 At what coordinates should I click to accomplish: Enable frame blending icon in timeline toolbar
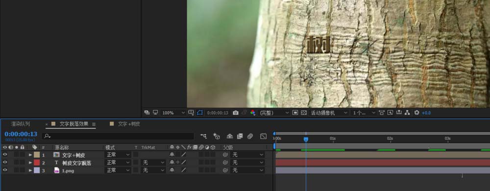[x=240, y=136]
